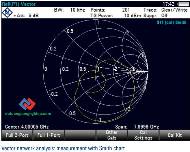Click the TG Power: parameter label
The height and width of the screenshot is (152, 190).
(102, 16)
